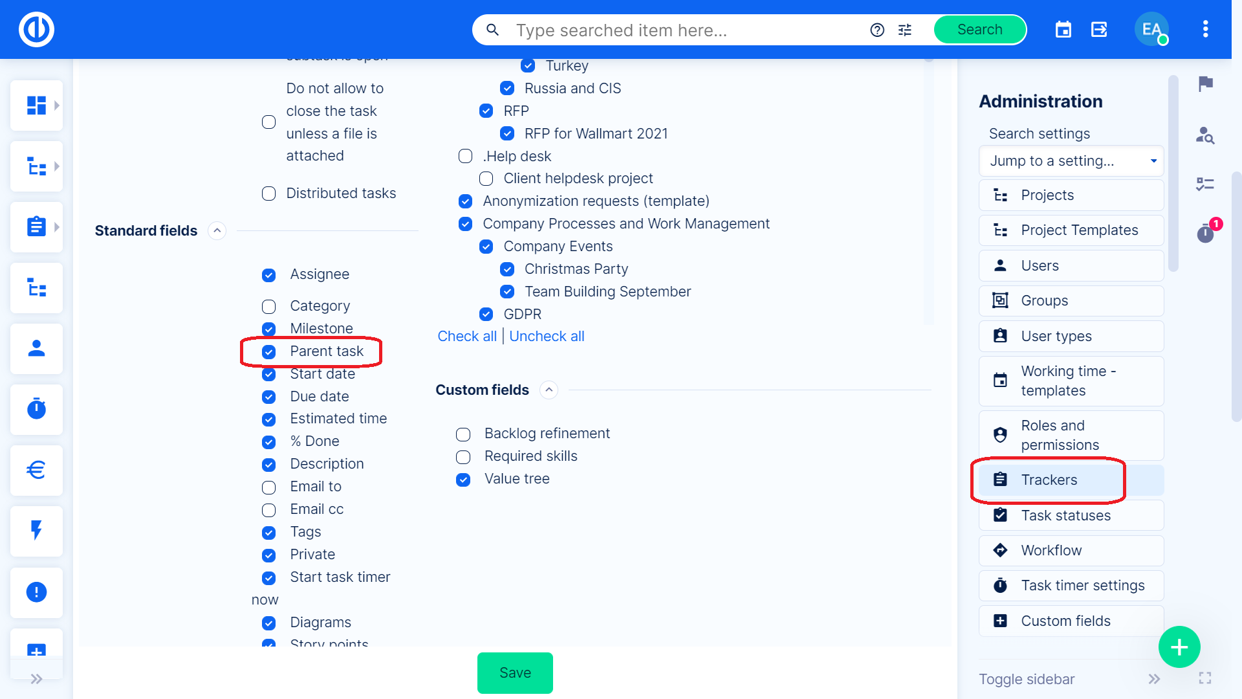The height and width of the screenshot is (699, 1242).
Task: Select the flag icon on the right edge
Action: tap(1205, 83)
